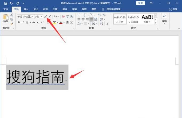Toggle Underline formatting
The image size is (182, 118).
(27, 22)
